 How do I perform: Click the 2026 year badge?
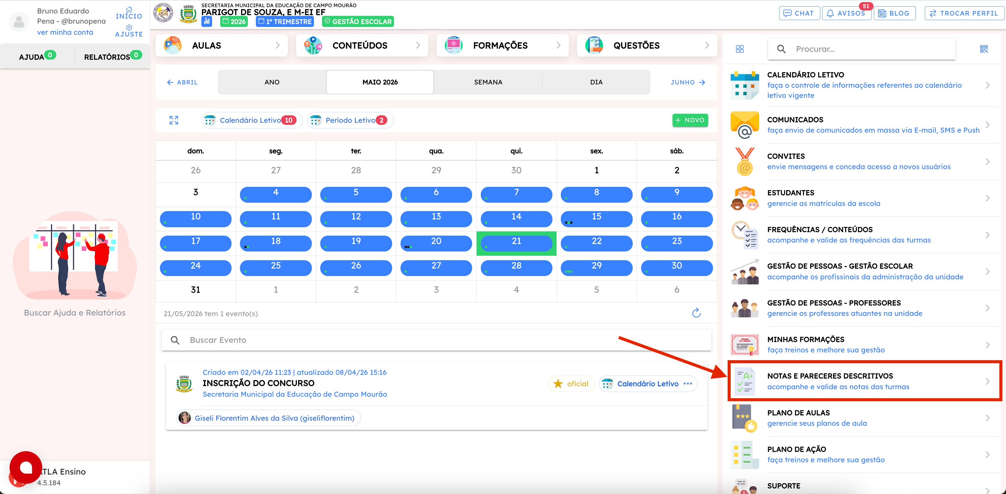(x=234, y=22)
